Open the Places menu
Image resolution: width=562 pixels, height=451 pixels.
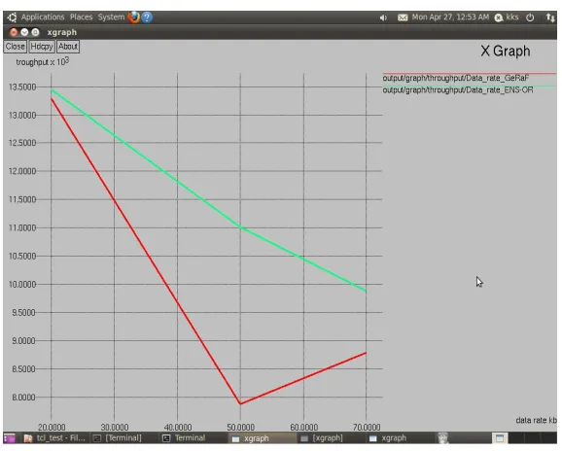coord(81,17)
